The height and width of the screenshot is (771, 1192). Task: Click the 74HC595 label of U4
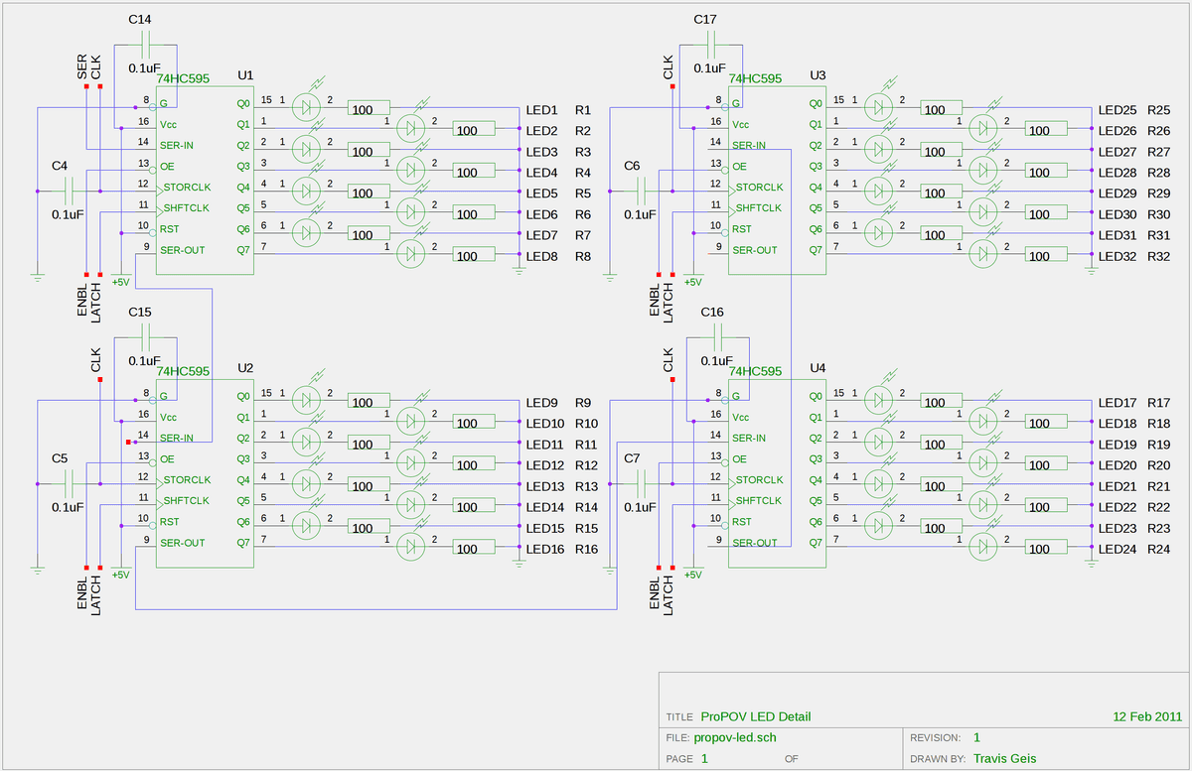(755, 371)
